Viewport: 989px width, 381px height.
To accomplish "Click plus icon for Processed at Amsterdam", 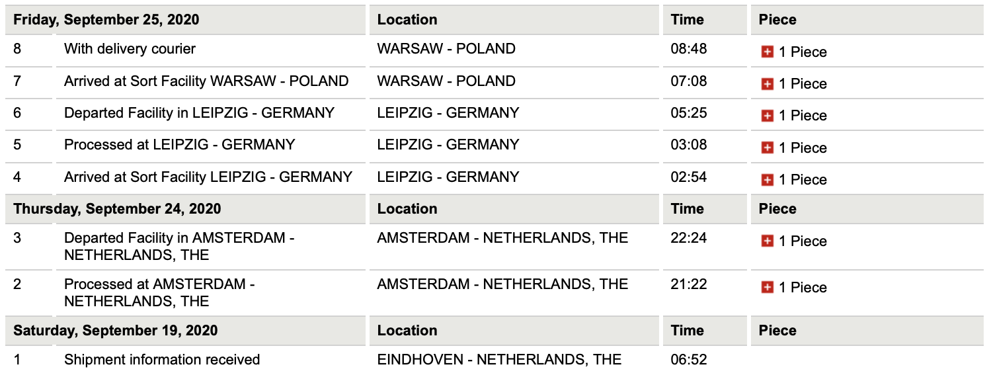I will pyautogui.click(x=767, y=287).
